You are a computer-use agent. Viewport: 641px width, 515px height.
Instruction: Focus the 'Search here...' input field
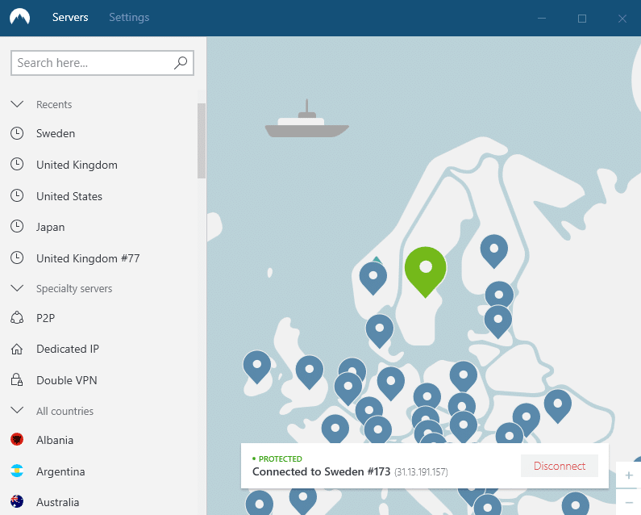[x=102, y=63]
